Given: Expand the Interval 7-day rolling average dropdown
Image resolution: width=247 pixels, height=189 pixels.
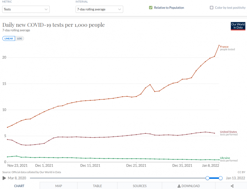Looking at the screenshot, I should point(99,9).
